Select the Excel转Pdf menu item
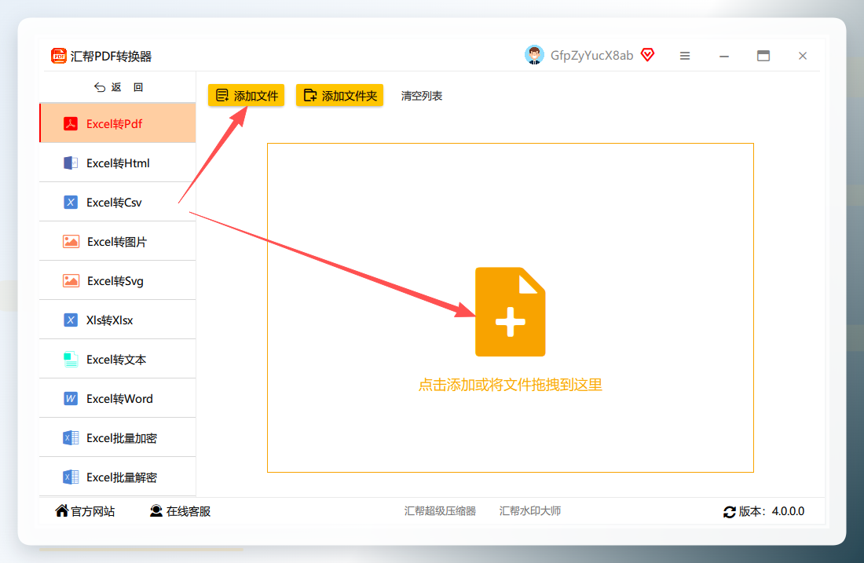This screenshot has width=864, height=563. 117,122
